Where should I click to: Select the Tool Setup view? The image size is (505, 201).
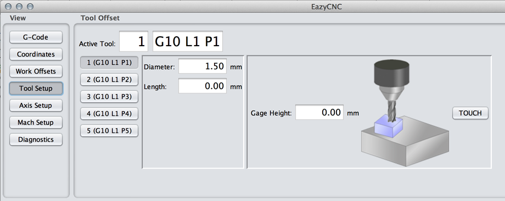(36, 88)
